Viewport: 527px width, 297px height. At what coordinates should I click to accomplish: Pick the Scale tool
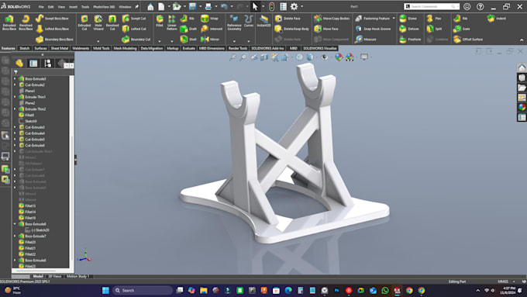[461, 29]
